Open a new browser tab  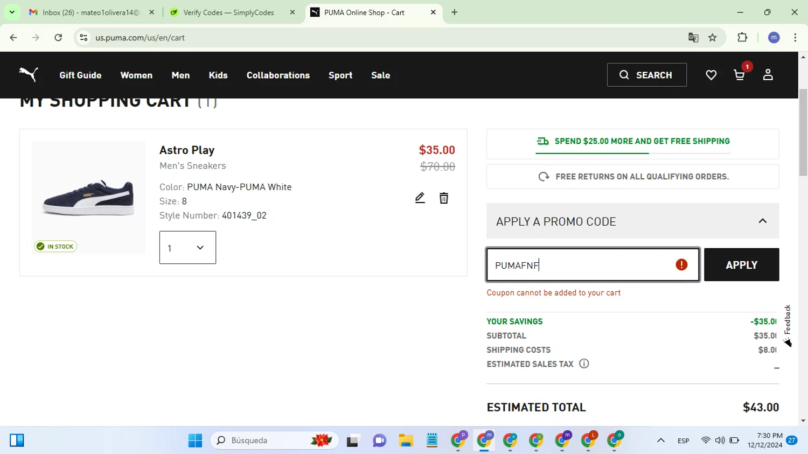(x=455, y=12)
